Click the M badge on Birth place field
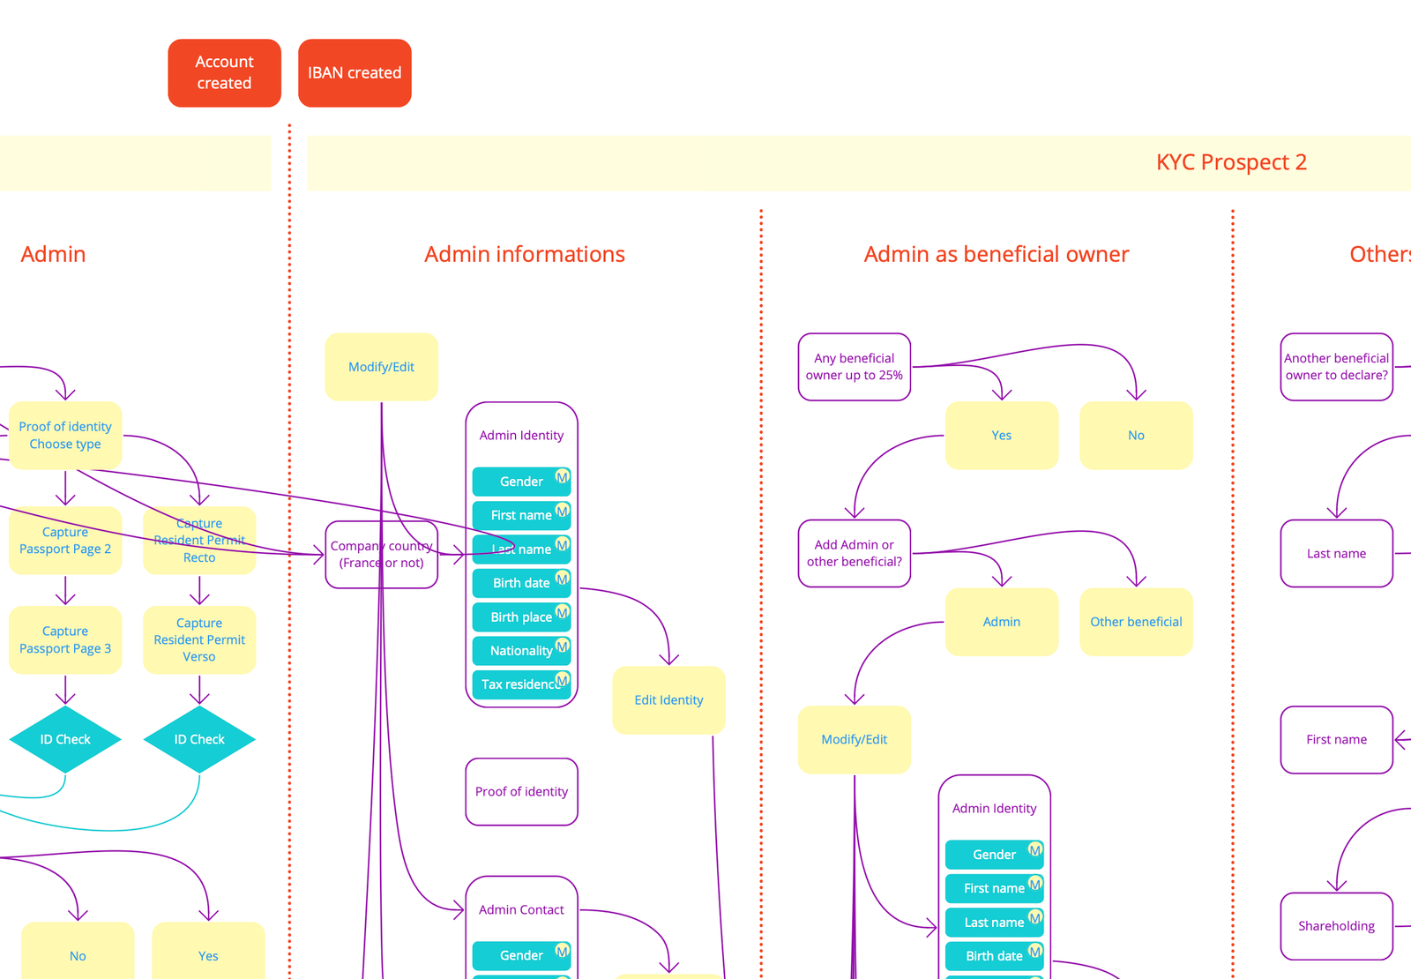Viewport: 1411px width, 979px height. click(562, 612)
